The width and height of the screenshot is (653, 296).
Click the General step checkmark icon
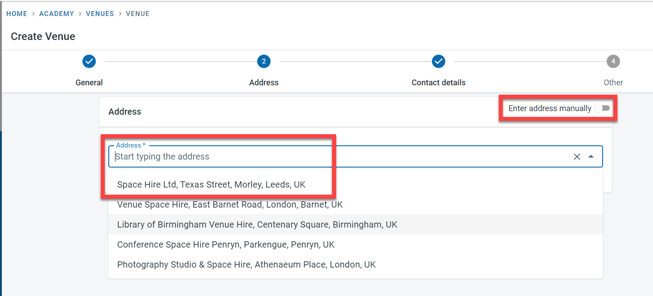[89, 61]
